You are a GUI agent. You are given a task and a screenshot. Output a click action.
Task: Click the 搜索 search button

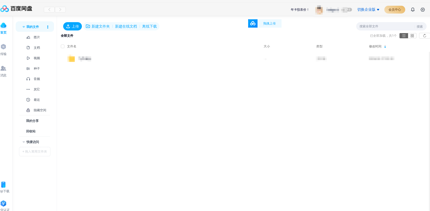coord(420,27)
